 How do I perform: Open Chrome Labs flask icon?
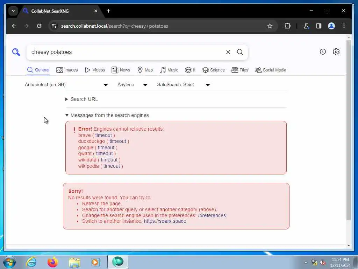(x=306, y=26)
